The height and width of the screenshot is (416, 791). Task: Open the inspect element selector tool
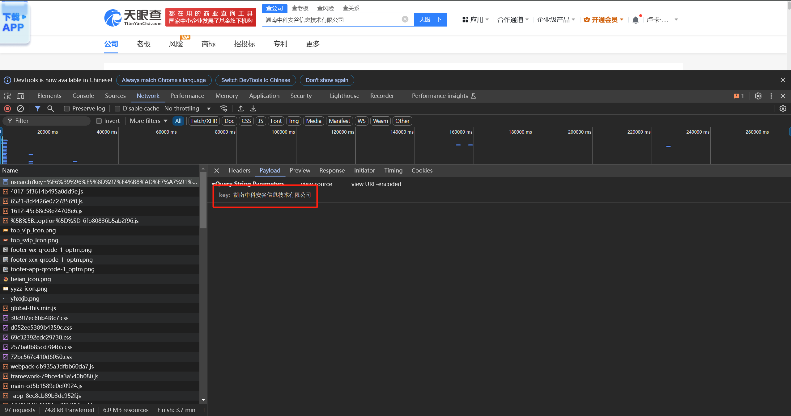(x=7, y=96)
